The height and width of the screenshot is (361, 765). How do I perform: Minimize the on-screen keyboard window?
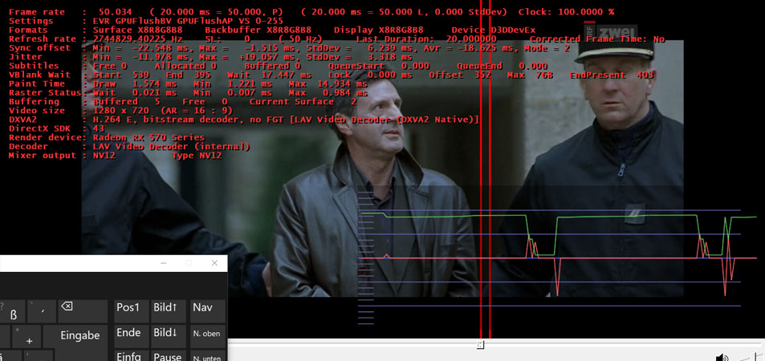[164, 263]
